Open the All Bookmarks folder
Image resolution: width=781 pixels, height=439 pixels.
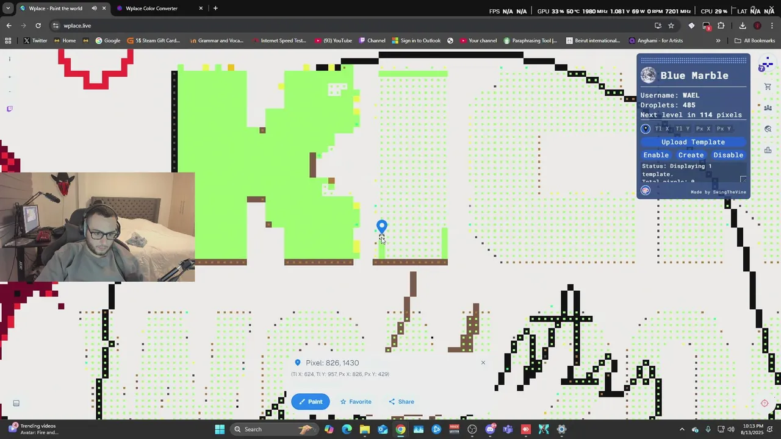click(755, 41)
